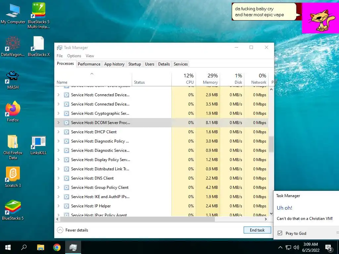339x254 pixels.
Task: Sort processes by Disk column
Action: click(232, 79)
